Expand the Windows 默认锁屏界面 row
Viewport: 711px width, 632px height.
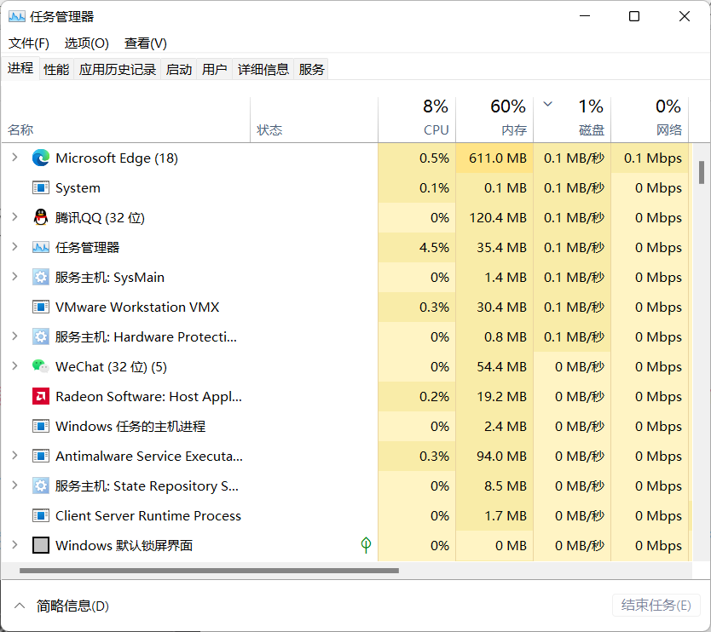14,545
